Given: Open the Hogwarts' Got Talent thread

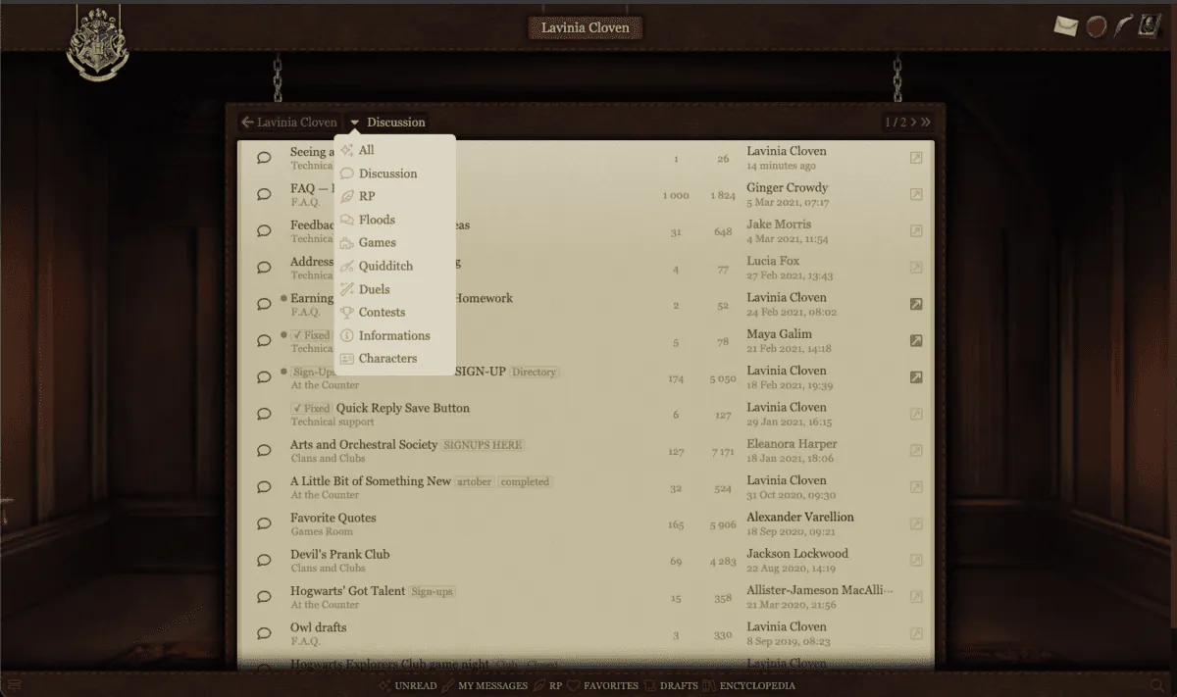Looking at the screenshot, I should [x=348, y=591].
